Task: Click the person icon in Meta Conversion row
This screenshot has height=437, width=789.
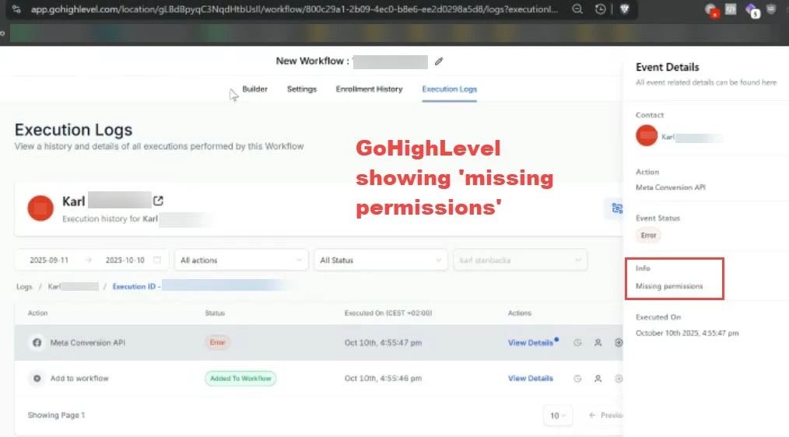Action: pyautogui.click(x=598, y=342)
